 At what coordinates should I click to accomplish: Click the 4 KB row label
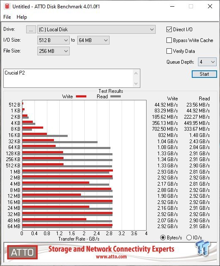coord(15,123)
